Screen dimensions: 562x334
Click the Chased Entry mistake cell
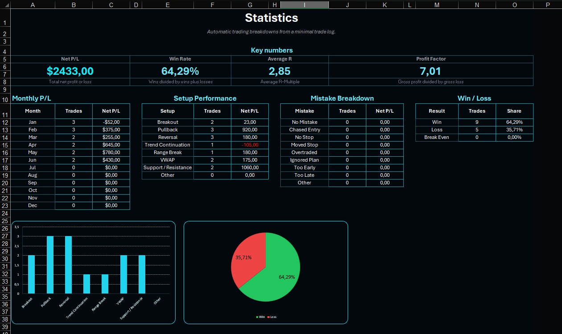click(304, 130)
